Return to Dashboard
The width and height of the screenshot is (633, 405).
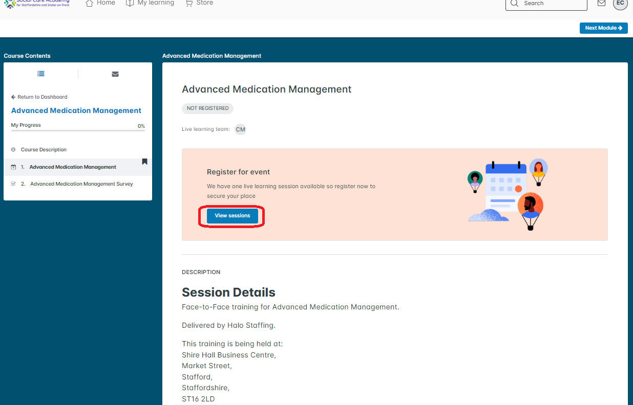click(x=39, y=97)
